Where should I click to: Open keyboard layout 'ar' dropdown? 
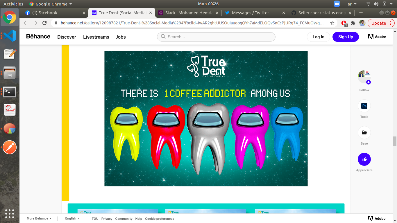click(352, 4)
